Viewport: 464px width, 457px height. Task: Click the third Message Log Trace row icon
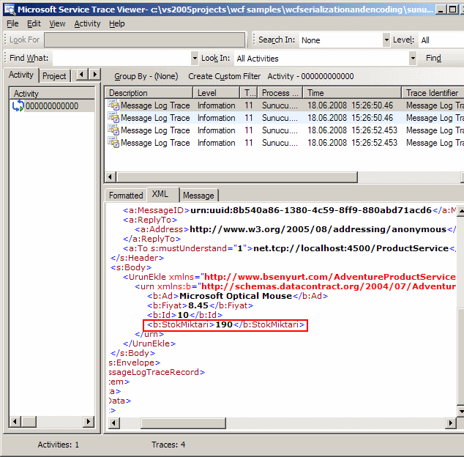113,130
